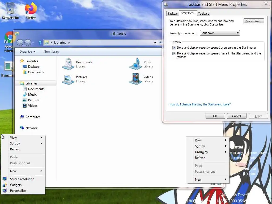The width and height of the screenshot is (272, 204).
Task: Click the Libraries breadcrumb in address bar
Action: point(60,42)
